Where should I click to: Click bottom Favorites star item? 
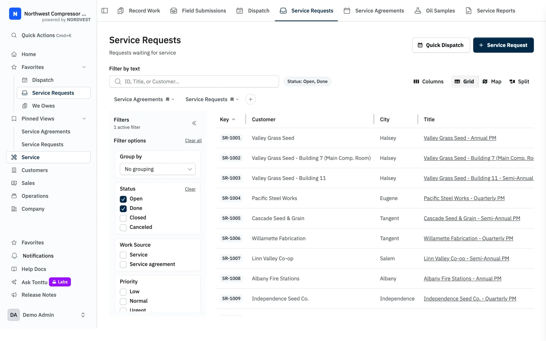click(32, 243)
